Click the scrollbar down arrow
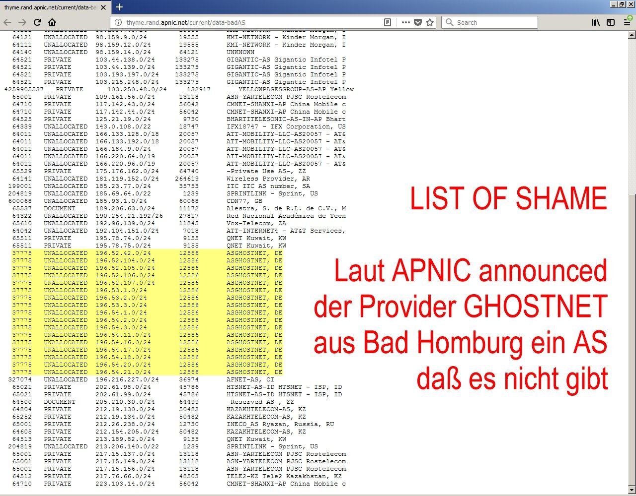Image resolution: width=636 pixels, height=496 pixels. click(632, 490)
